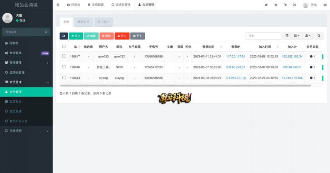Viewport: 330px width, 173px height.
Task: Toggle fullscreen with the expand icon
Action: (295, 5)
